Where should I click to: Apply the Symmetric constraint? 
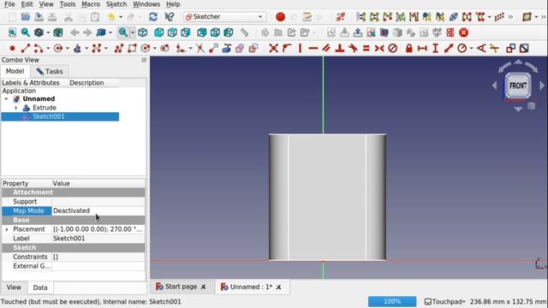pos(379,48)
